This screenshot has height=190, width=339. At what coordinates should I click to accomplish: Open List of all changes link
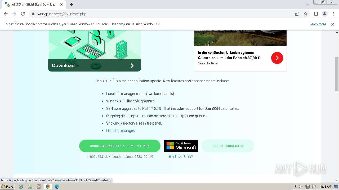click(x=121, y=131)
